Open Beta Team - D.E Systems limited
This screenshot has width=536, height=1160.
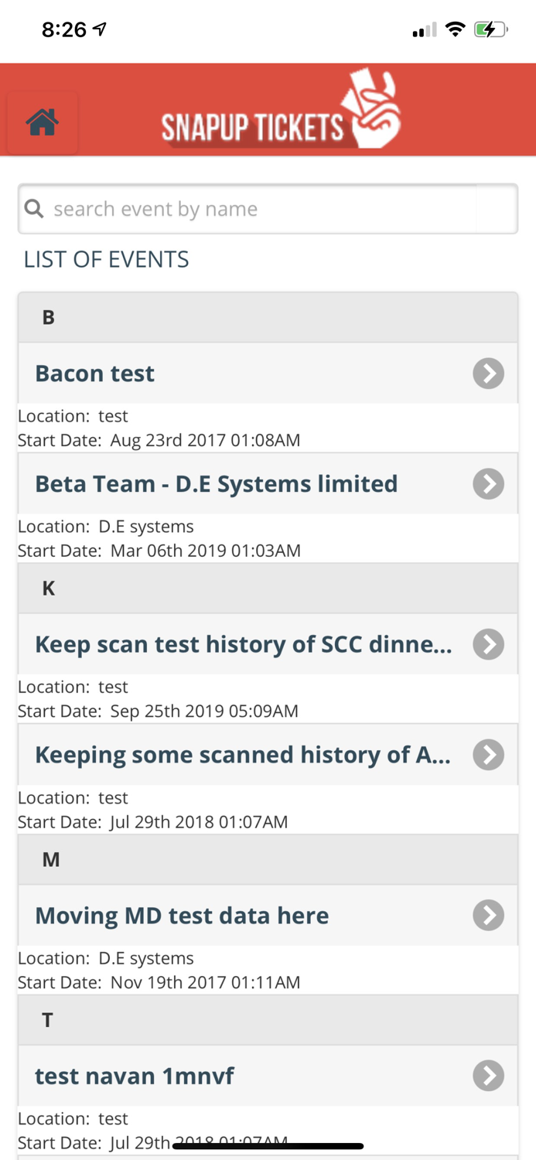[x=217, y=484]
